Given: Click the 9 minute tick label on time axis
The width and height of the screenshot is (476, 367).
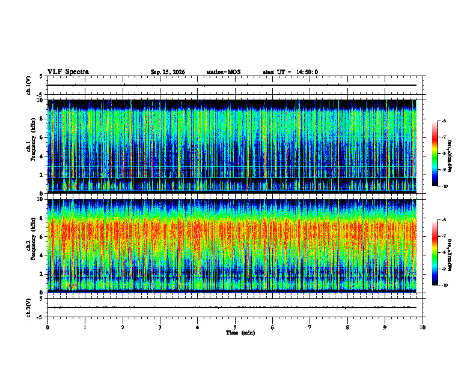Looking at the screenshot, I should pyautogui.click(x=385, y=327).
